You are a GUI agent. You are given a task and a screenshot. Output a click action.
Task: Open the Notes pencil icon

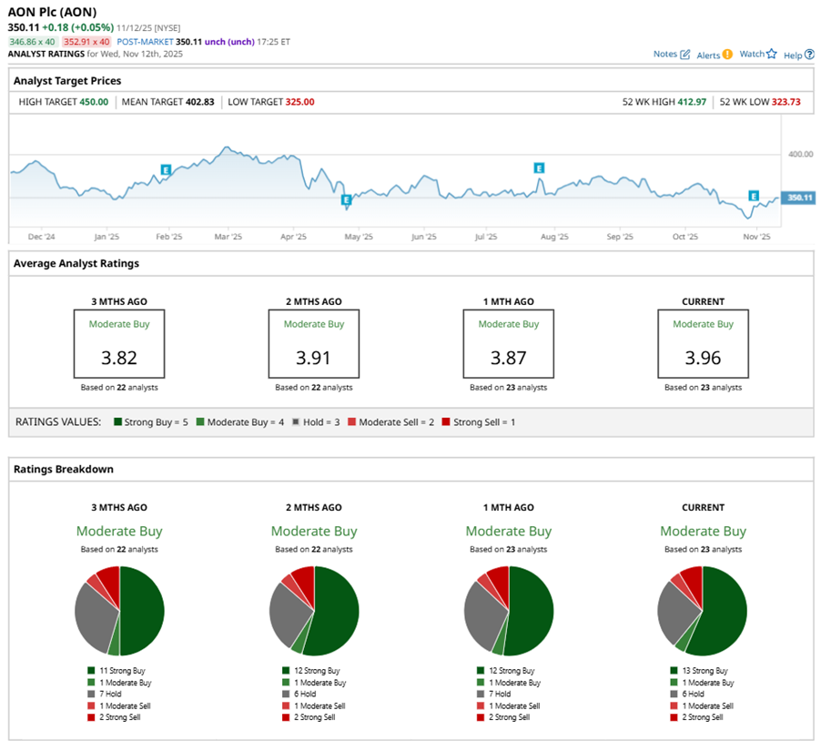685,55
